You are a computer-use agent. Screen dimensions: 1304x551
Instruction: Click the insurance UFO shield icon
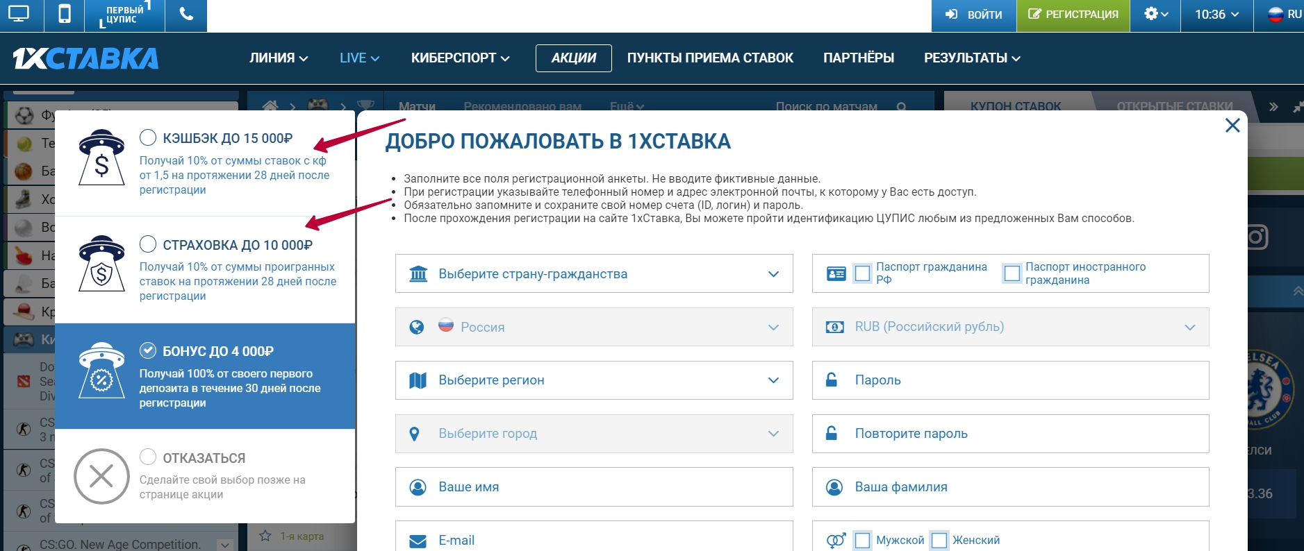click(101, 264)
